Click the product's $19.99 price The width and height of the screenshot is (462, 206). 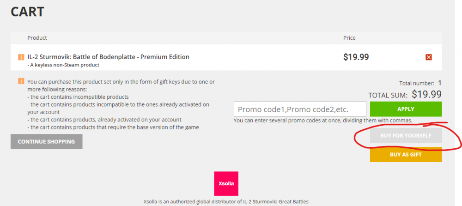[x=356, y=57]
